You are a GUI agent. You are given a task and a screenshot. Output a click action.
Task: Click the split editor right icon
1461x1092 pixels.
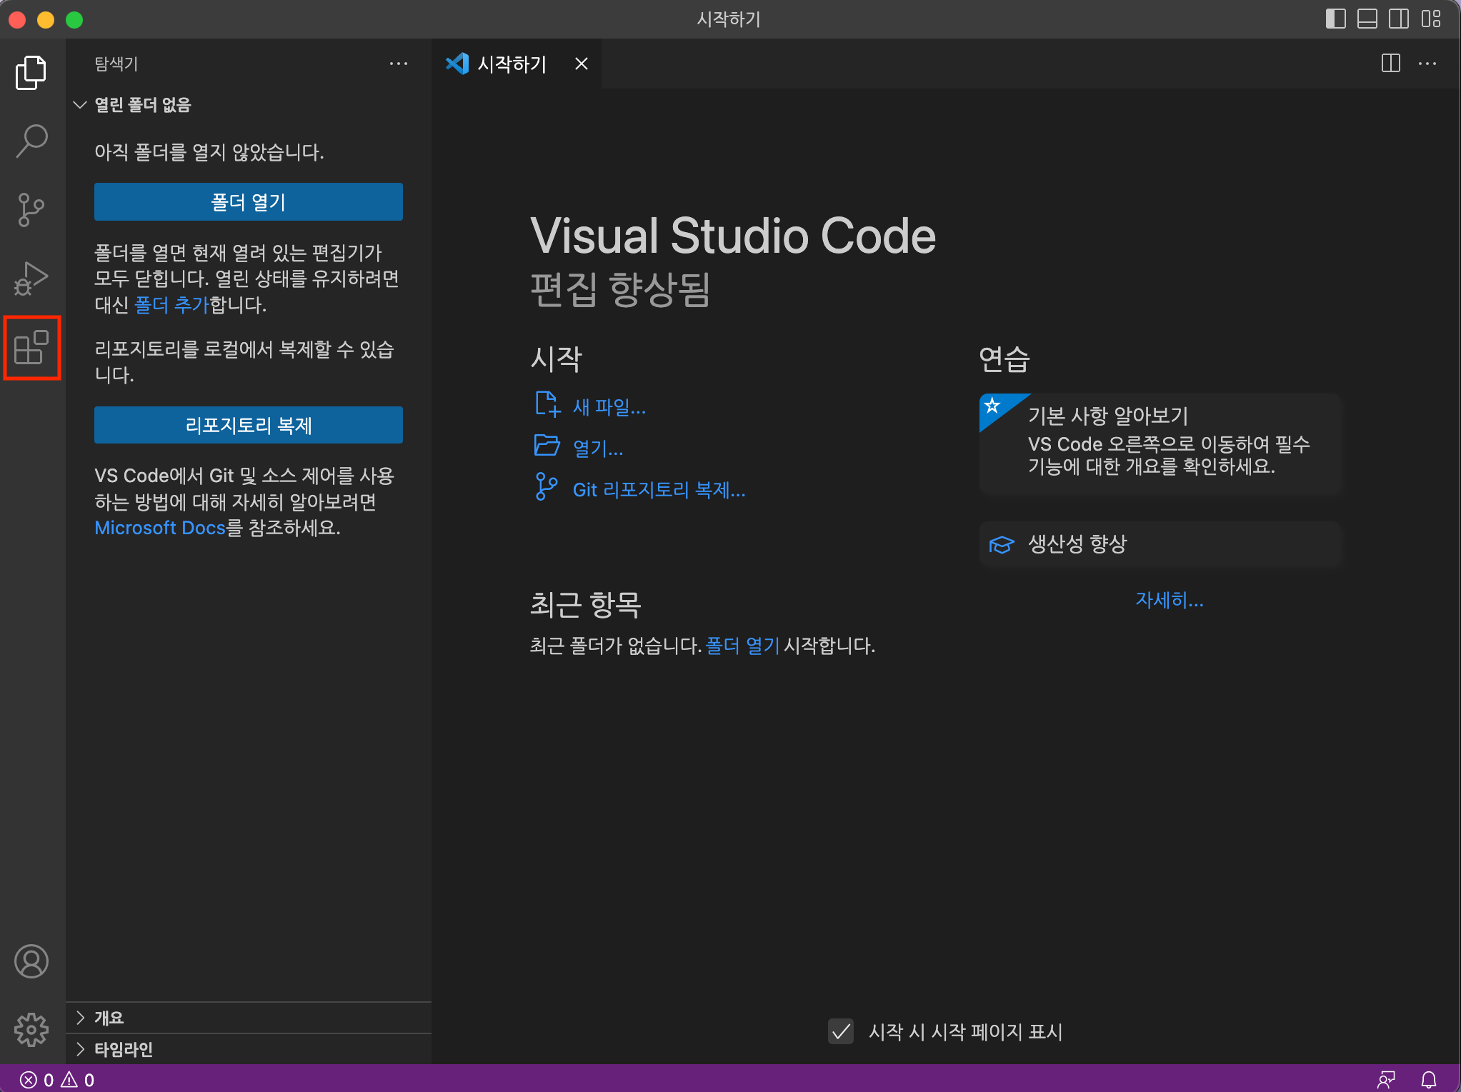coord(1390,64)
